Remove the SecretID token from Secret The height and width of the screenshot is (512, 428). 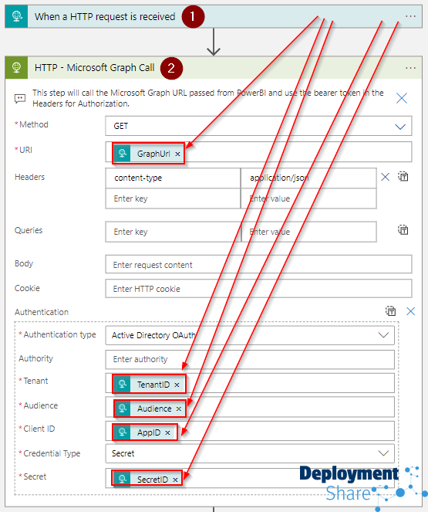[175, 480]
